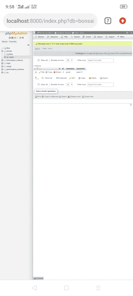Viewport: 133px width, 296px height.
Task: Toggle the Profiling checkbox
Action: pos(74,53)
